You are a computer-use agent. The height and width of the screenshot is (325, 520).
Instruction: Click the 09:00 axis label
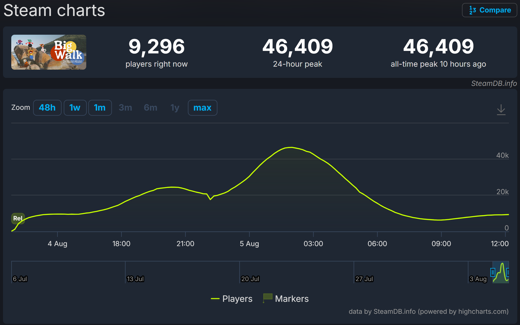coord(441,244)
